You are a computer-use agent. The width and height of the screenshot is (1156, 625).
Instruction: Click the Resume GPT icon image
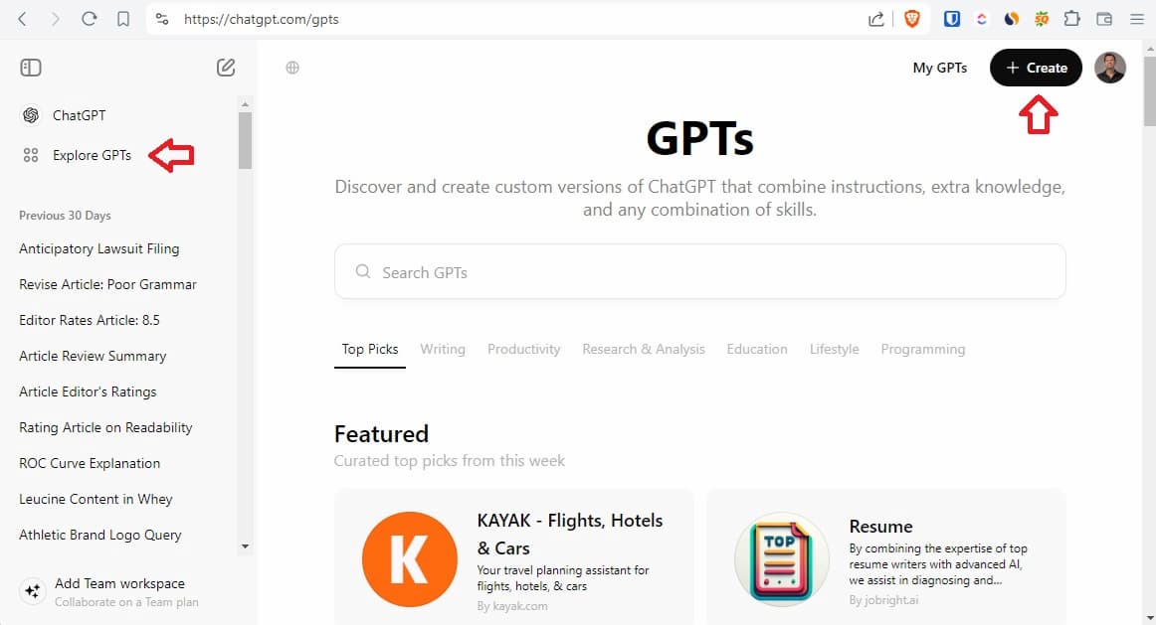[x=782, y=559]
